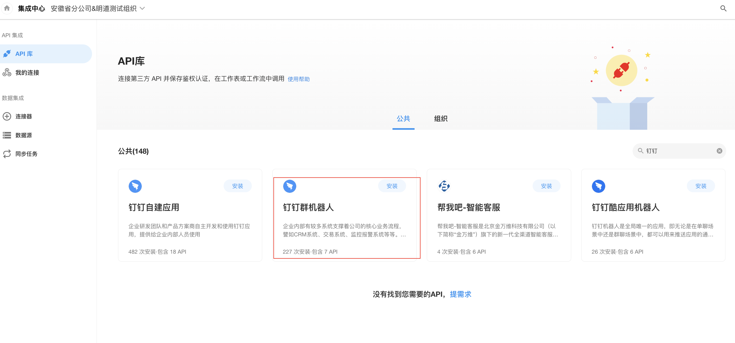Switch to the 组织 tab
The height and width of the screenshot is (343, 735).
tap(441, 119)
